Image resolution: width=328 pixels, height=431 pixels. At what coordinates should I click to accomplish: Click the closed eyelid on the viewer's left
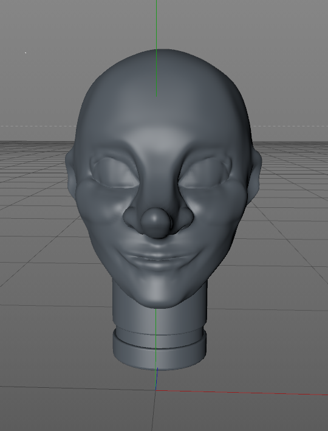[114, 173]
